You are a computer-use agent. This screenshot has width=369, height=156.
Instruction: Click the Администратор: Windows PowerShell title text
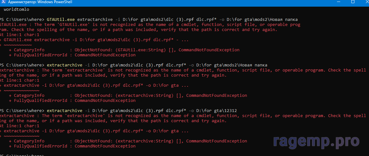(36, 3)
